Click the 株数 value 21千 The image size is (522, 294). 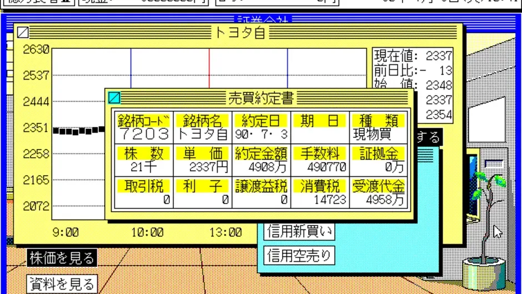(143, 167)
